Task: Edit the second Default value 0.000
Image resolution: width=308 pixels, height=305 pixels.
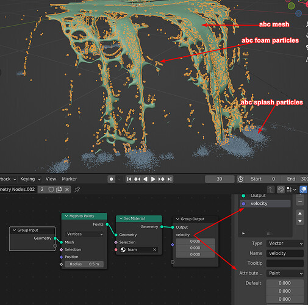Action: (x=285, y=291)
